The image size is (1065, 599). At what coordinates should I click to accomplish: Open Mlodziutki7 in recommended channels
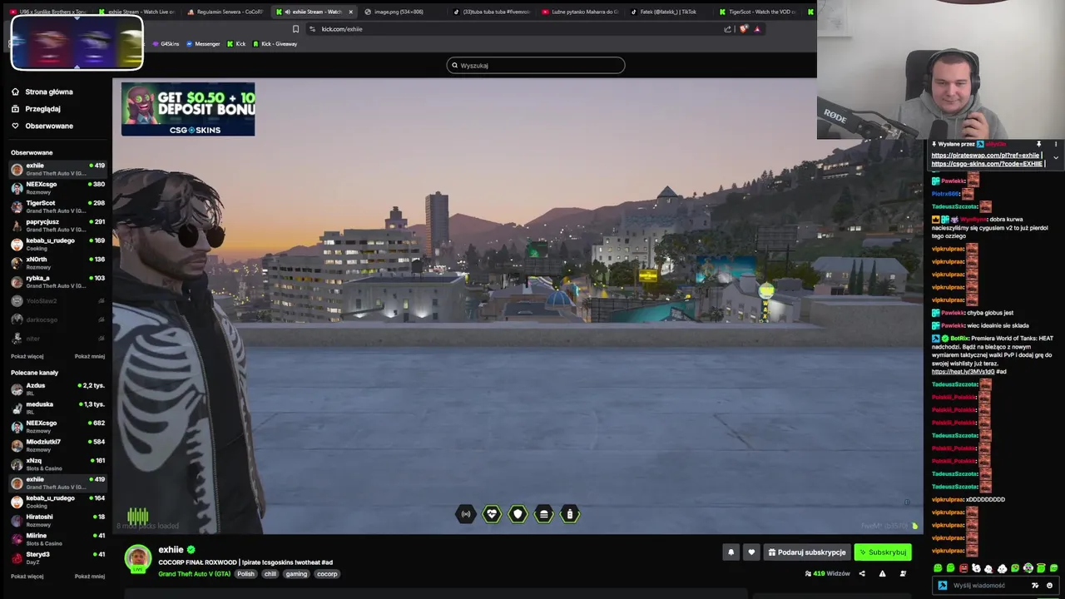pos(57,445)
